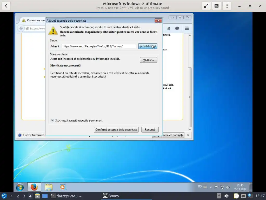Click host volume speaker tray icon
266x200 pixels.
click(226, 196)
